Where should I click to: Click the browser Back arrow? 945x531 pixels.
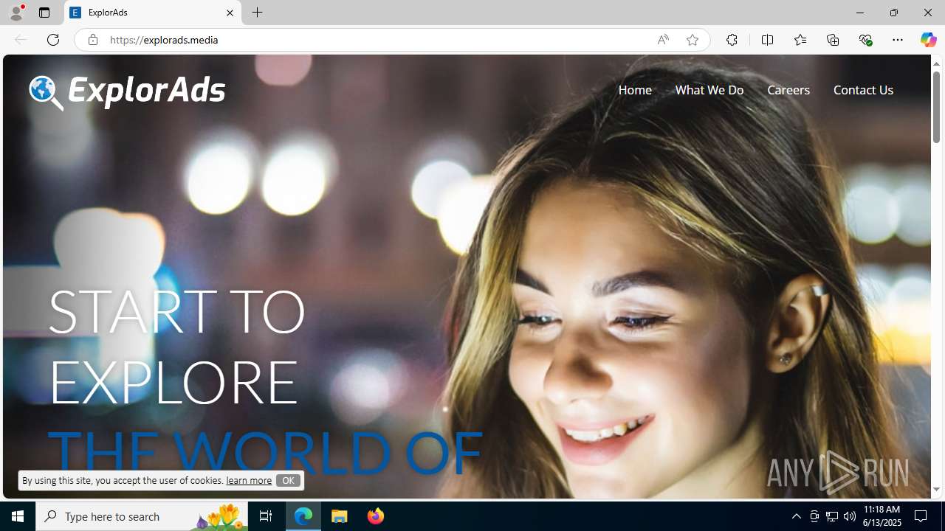pyautogui.click(x=20, y=40)
